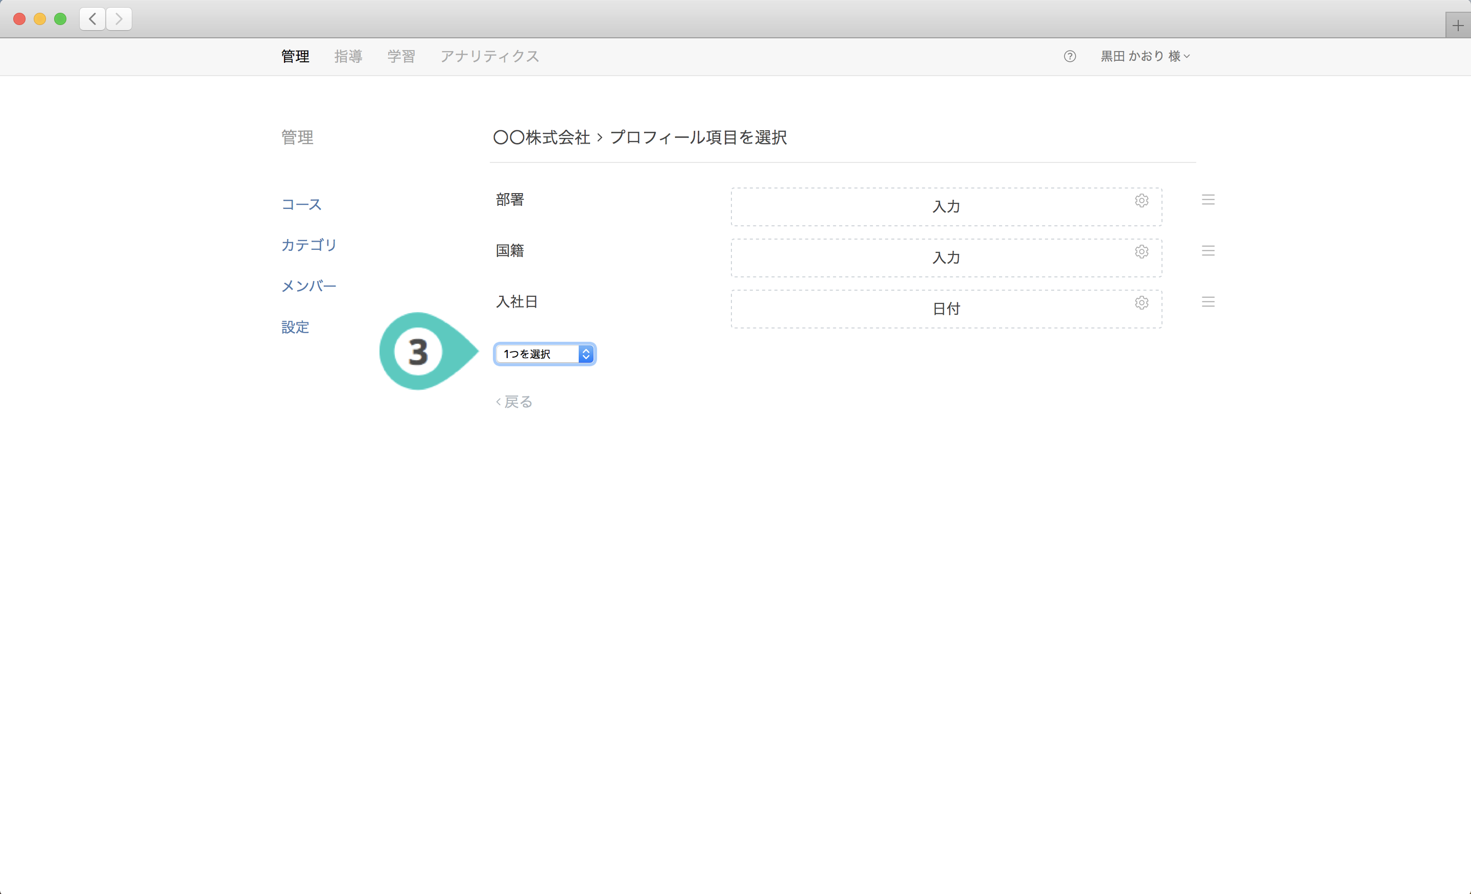Viewport: 1471px width, 894px height.
Task: Click the 日付 field type box
Action: [x=945, y=310]
